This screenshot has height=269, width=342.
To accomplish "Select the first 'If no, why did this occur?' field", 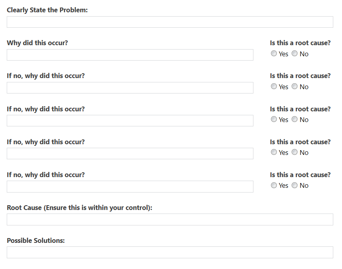I will (x=130, y=88).
